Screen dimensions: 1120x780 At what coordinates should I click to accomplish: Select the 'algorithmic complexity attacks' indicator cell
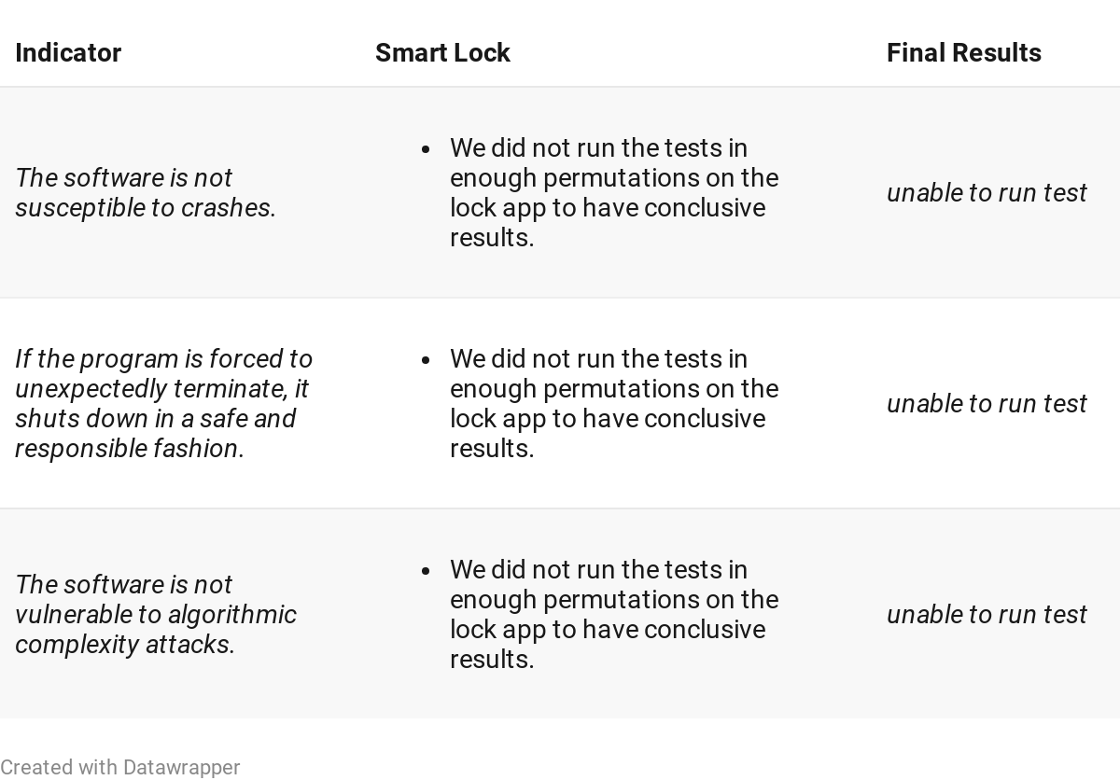click(156, 614)
